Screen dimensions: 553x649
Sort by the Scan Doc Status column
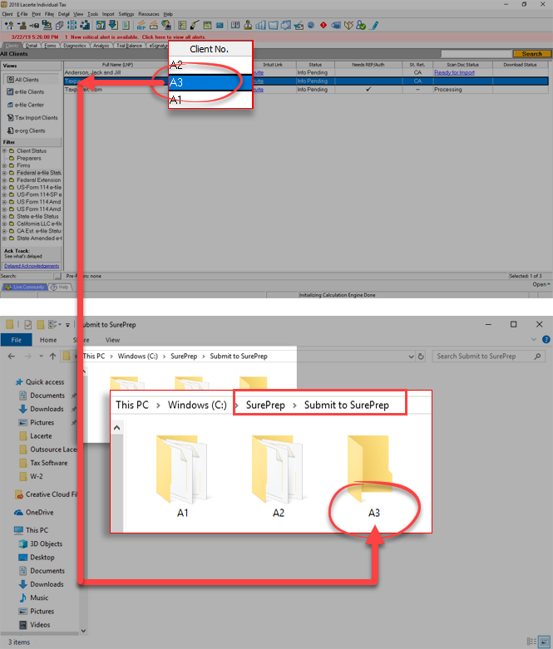pyautogui.click(x=462, y=65)
